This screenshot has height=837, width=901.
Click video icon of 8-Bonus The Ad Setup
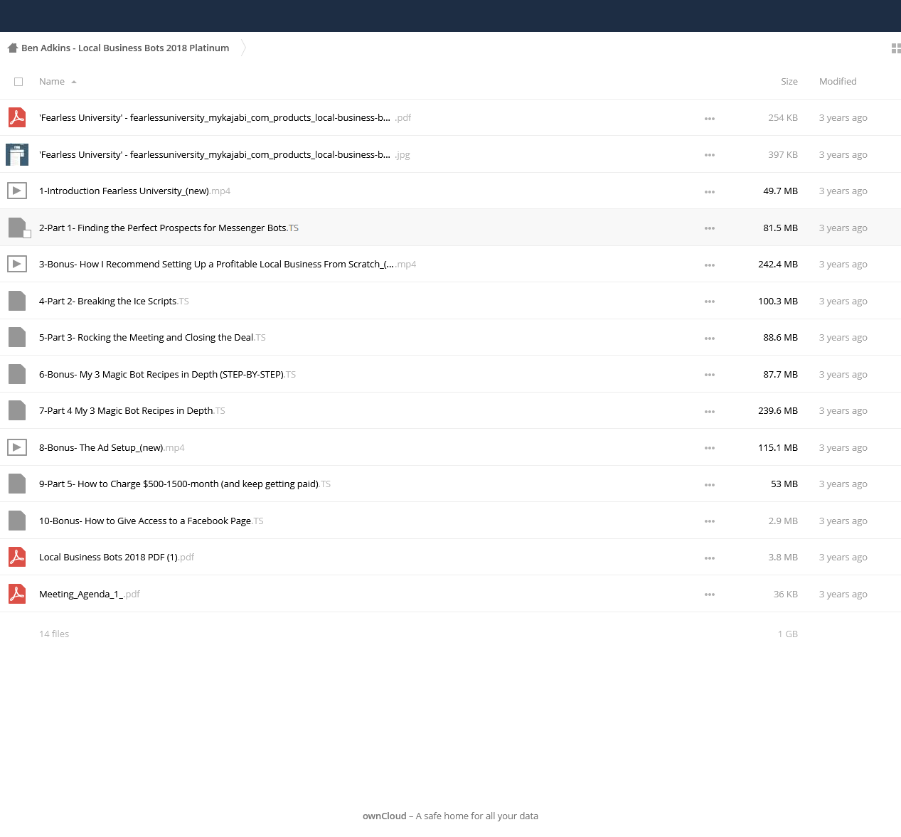pos(17,447)
